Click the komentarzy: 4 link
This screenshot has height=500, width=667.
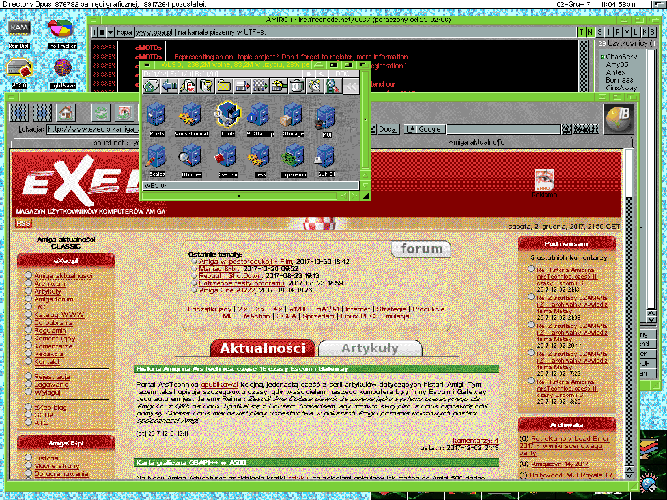pos(475,441)
